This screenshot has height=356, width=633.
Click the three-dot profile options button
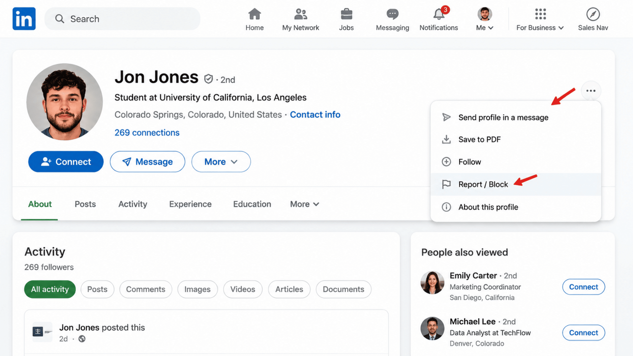pyautogui.click(x=591, y=91)
